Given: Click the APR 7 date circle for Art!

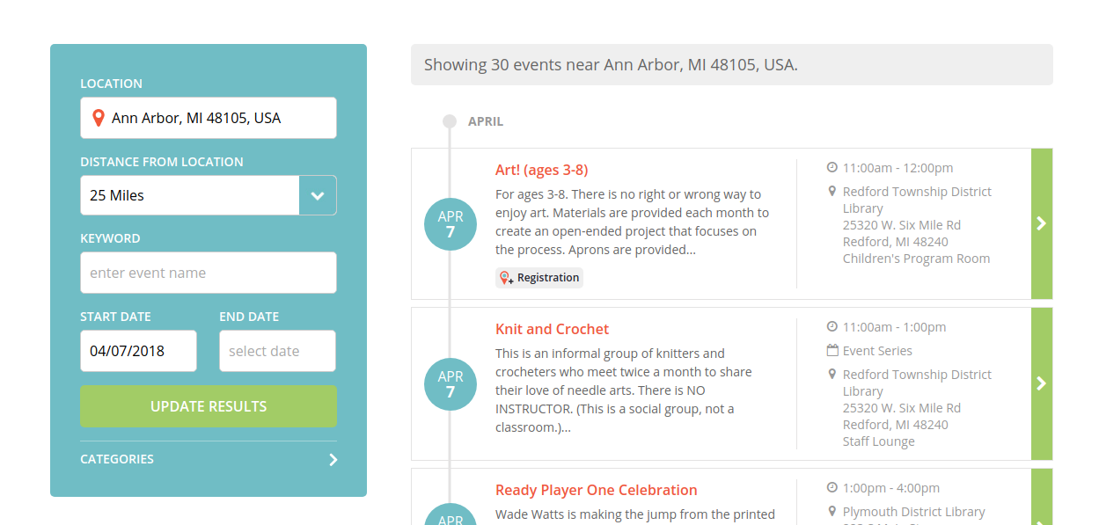Looking at the screenshot, I should coord(451,224).
